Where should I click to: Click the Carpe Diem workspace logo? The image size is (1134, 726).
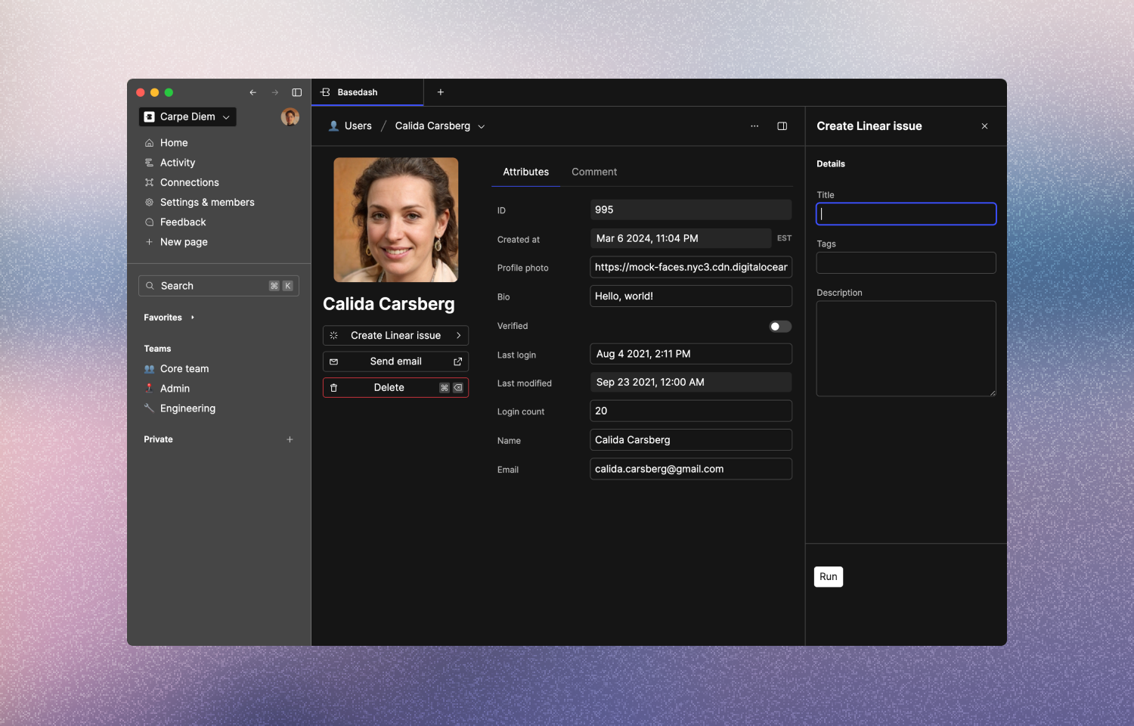coord(150,116)
